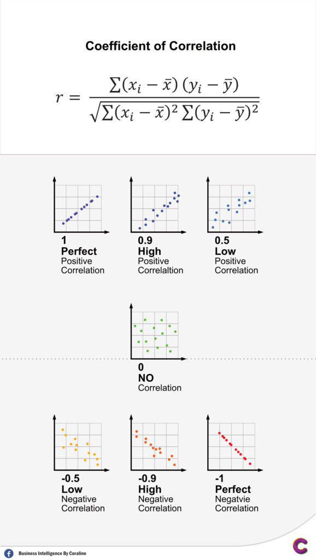316x560 pixels.
Task: Select the -0.5 low negative scatter plot
Action: [80, 443]
